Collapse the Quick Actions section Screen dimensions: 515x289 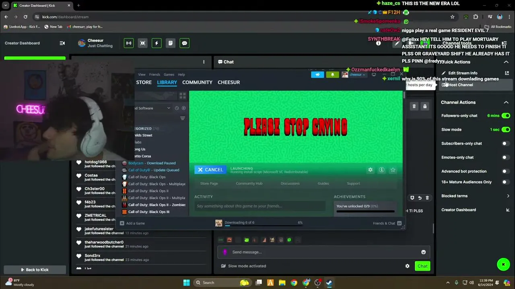(x=506, y=62)
